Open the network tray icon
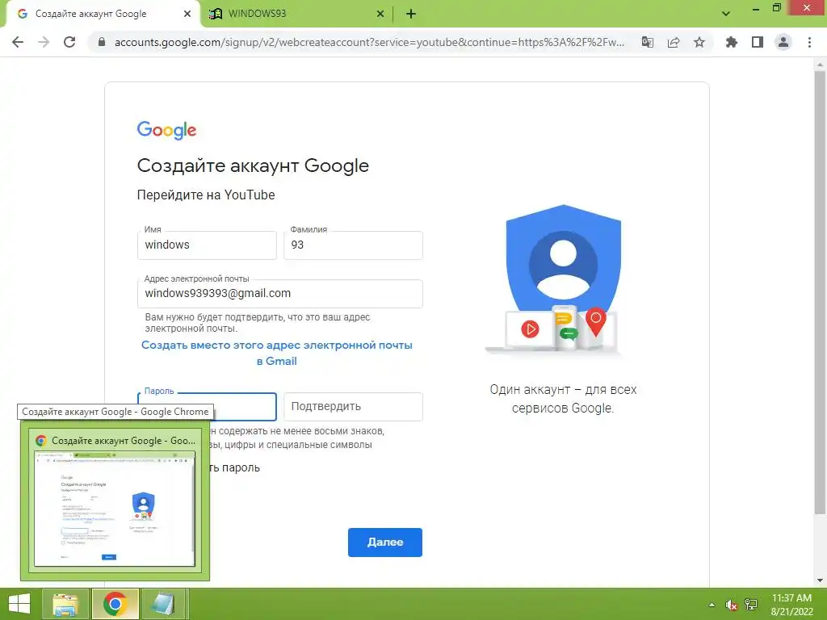 pyautogui.click(x=751, y=605)
